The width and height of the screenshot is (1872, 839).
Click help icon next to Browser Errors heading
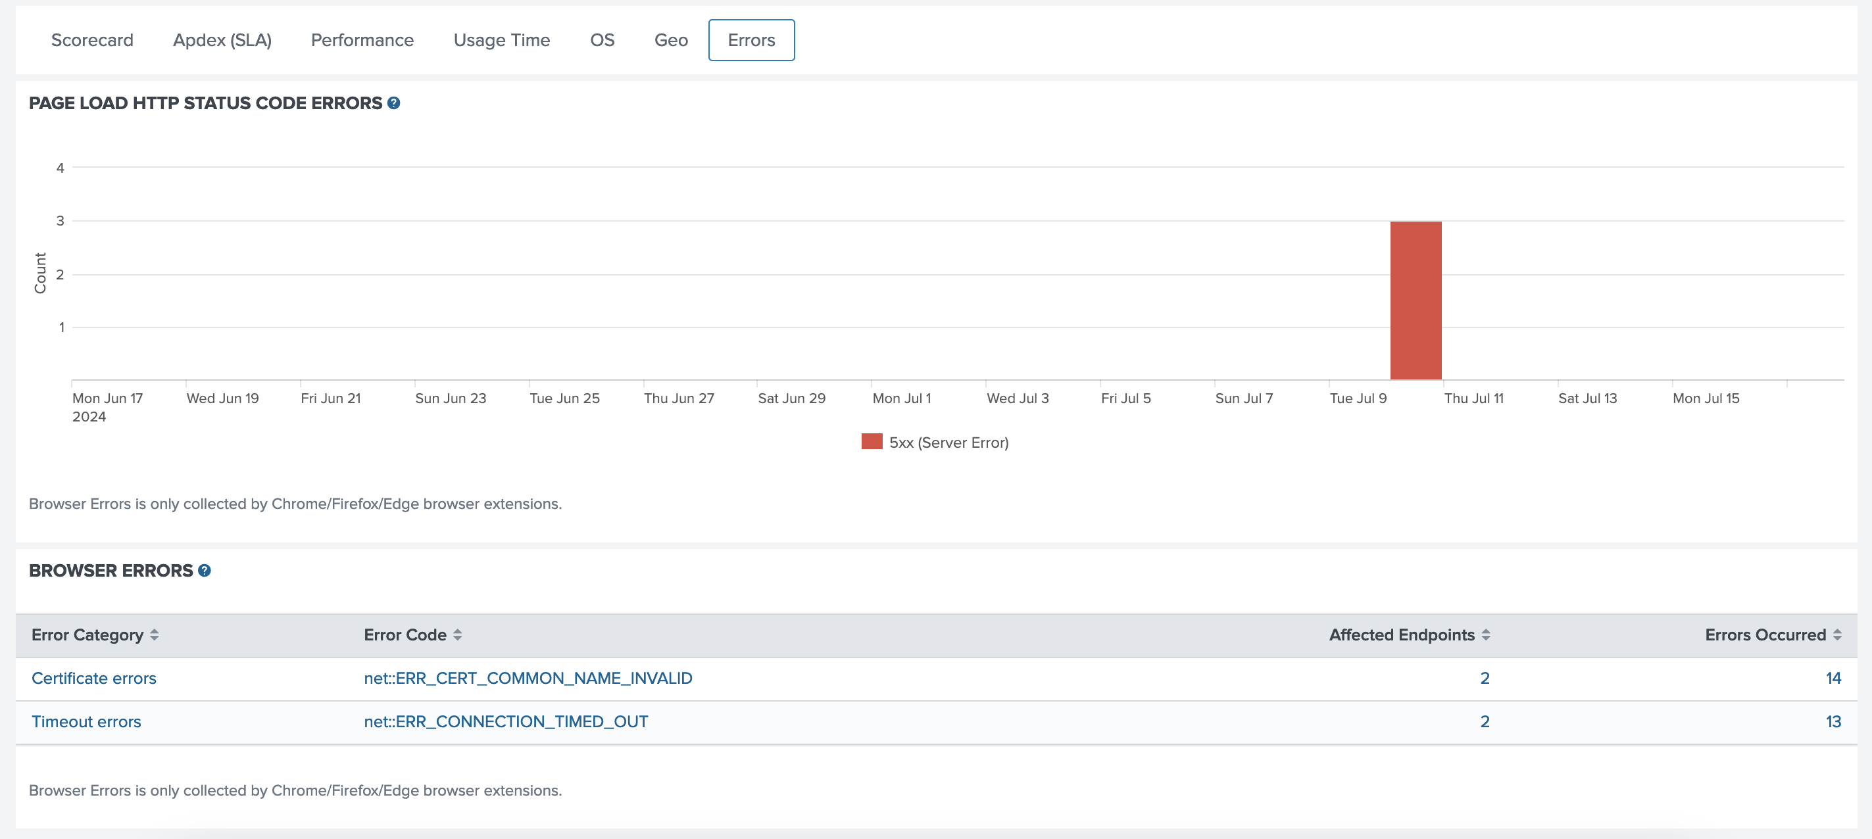(204, 570)
